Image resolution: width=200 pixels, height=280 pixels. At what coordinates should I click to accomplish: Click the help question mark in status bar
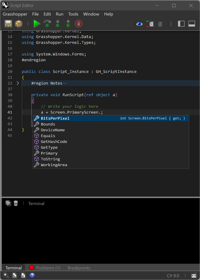click(32, 275)
